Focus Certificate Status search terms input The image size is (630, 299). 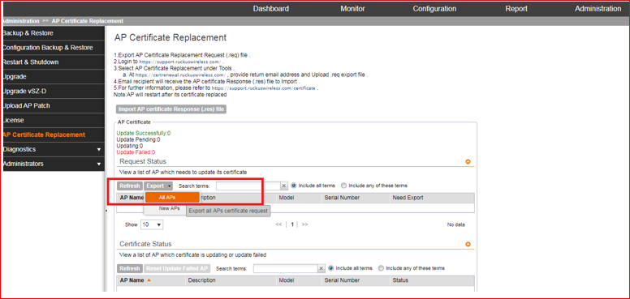[x=286, y=268]
